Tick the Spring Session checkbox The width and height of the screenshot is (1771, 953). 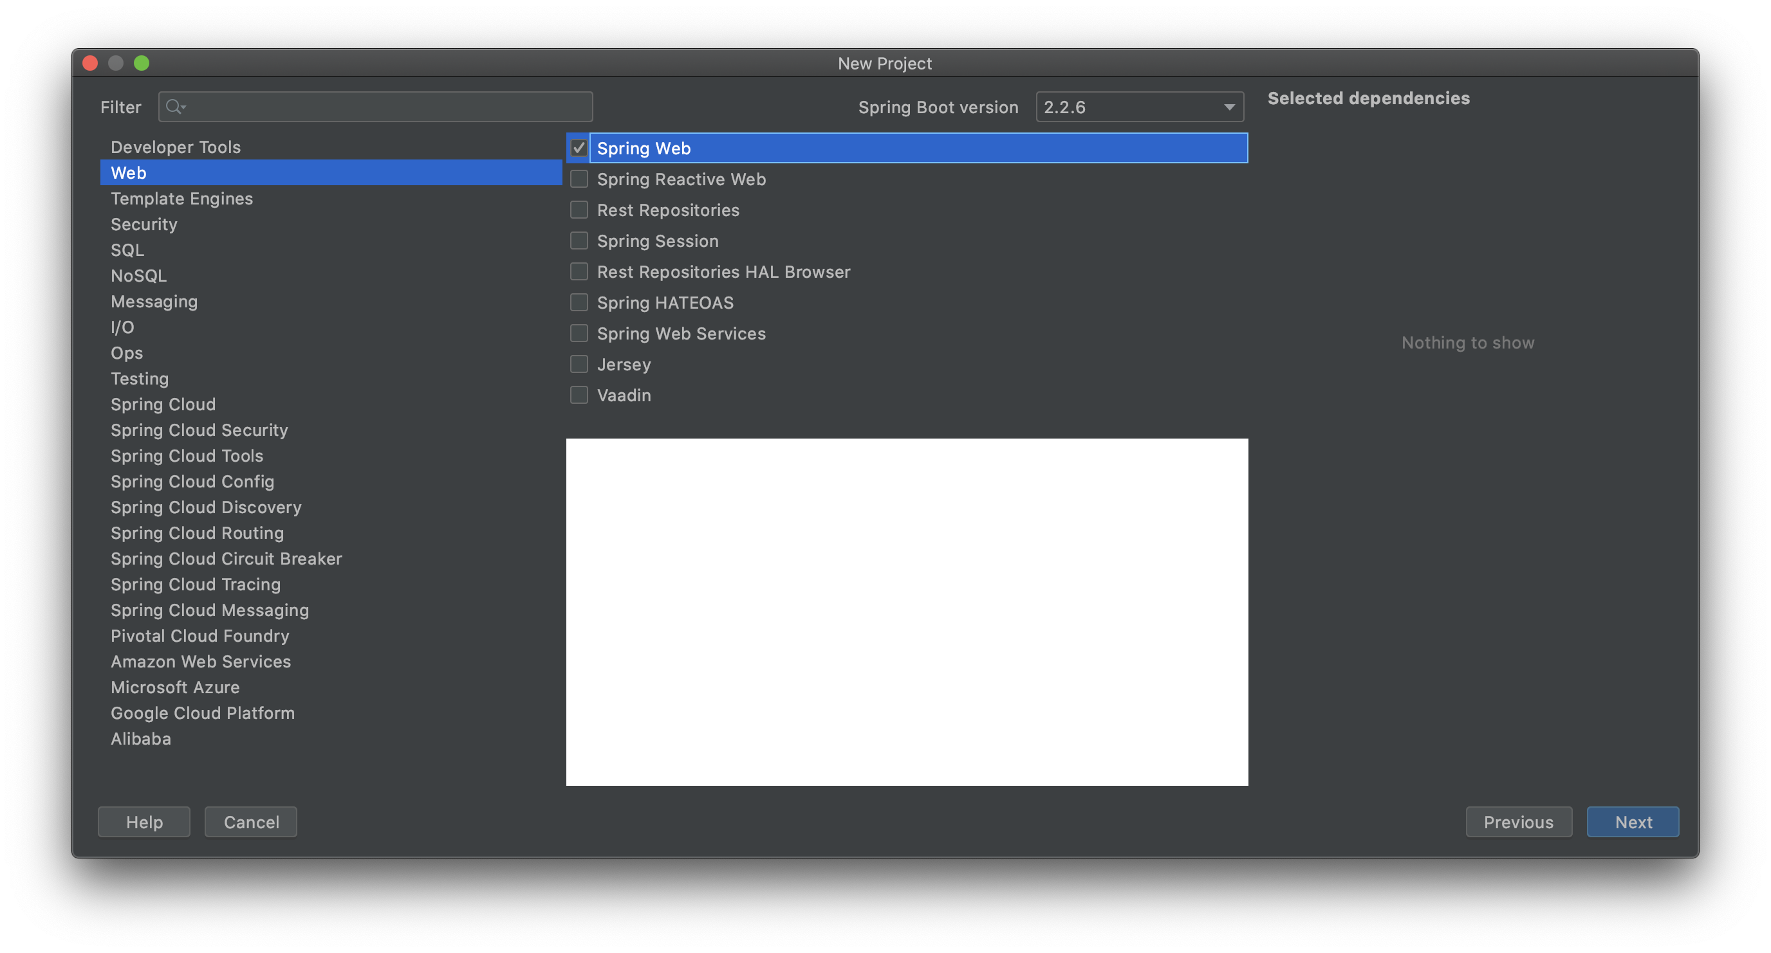pyautogui.click(x=579, y=241)
